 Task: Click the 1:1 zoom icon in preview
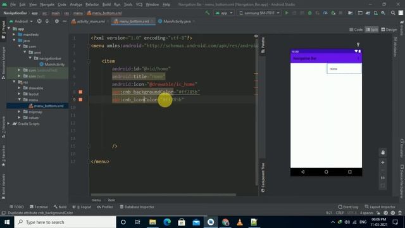[x=383, y=178]
